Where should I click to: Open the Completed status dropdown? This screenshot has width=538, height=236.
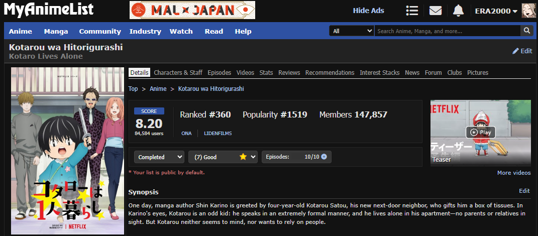tap(159, 157)
